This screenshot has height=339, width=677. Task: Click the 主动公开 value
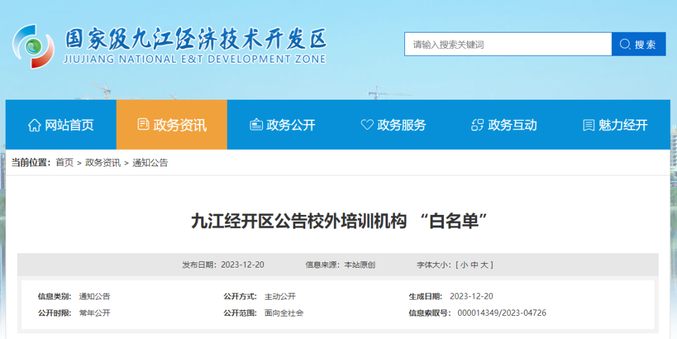(x=280, y=296)
